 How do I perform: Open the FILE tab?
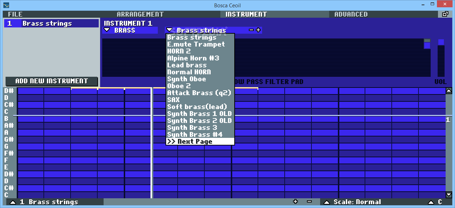(15, 14)
